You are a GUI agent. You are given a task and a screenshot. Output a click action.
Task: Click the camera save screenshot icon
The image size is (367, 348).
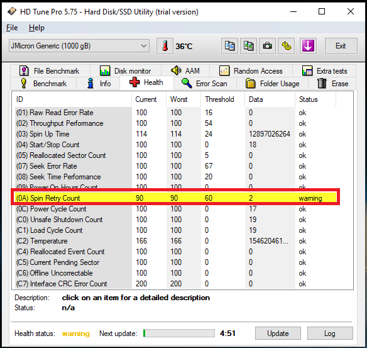[x=267, y=46]
